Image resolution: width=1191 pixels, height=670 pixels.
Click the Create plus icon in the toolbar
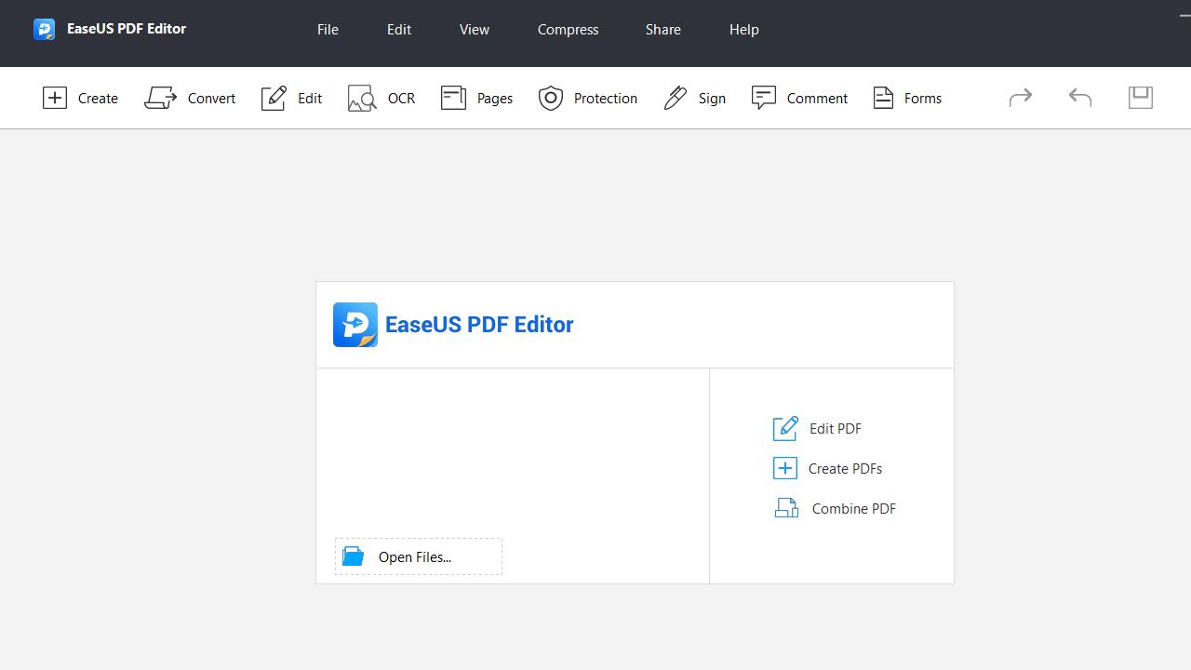(55, 98)
